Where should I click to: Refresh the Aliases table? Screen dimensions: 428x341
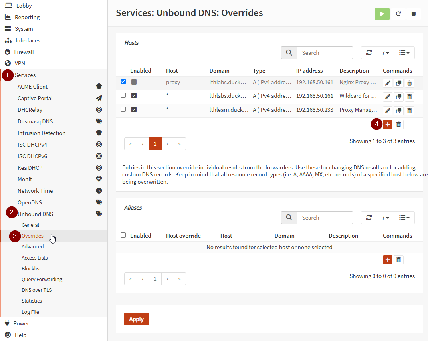pos(369,218)
